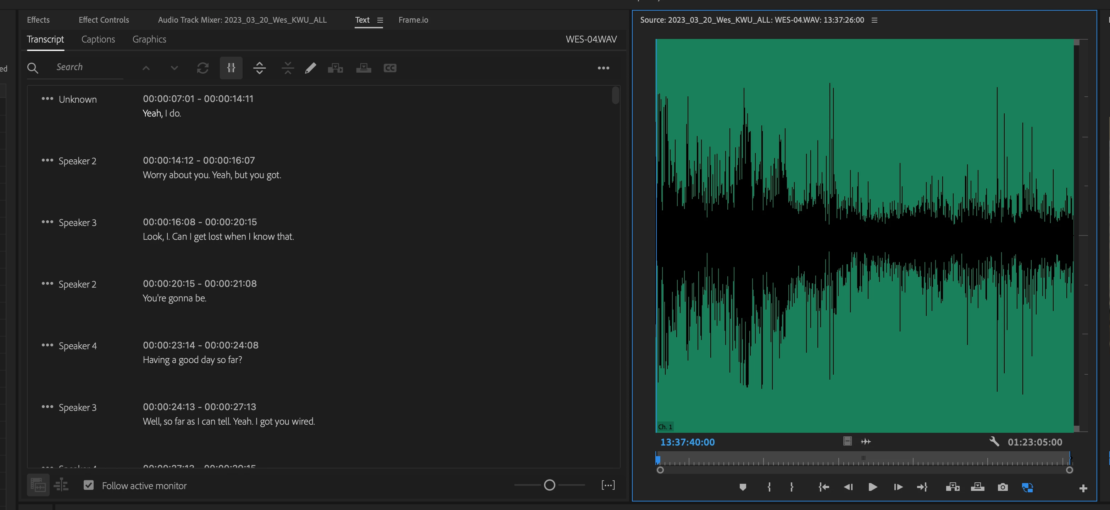Toggle the pause segmentation button in transcript toolbar

point(231,68)
